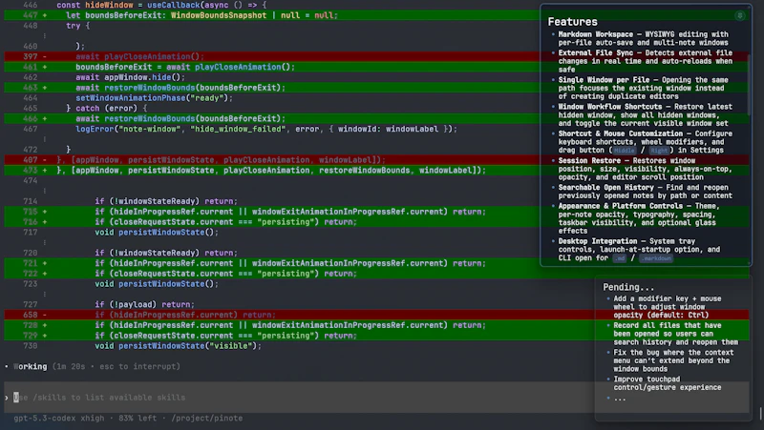Click added line 729 closeRequestState check
Image resolution: width=764 pixels, height=430 pixels.
click(225, 336)
